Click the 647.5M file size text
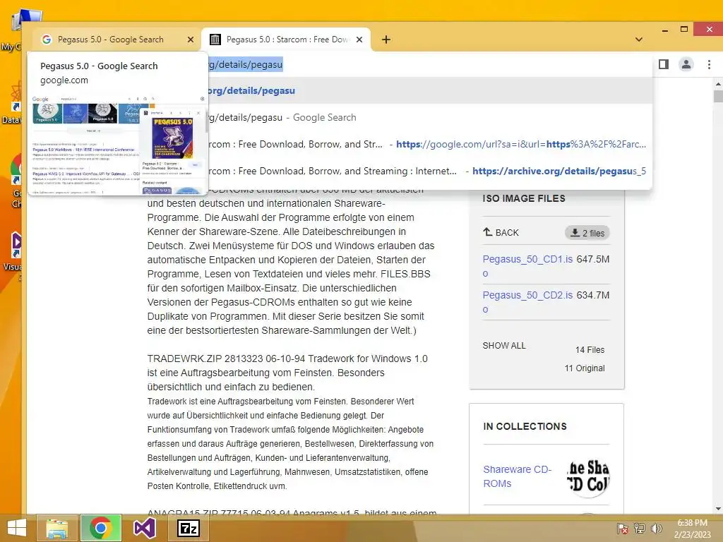This screenshot has height=542, width=723. click(x=593, y=259)
